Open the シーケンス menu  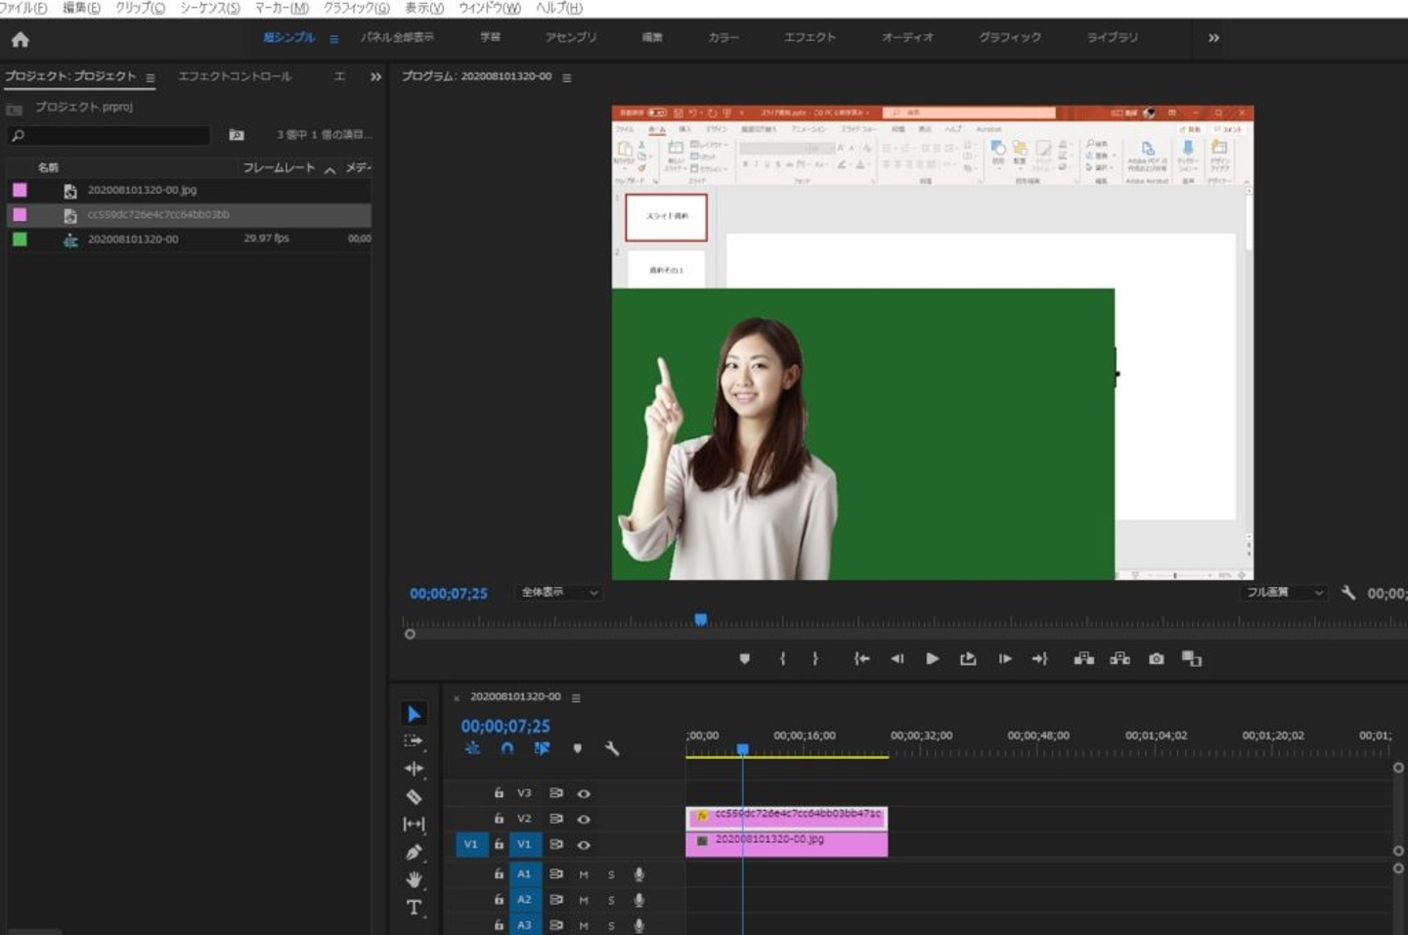pos(209,8)
